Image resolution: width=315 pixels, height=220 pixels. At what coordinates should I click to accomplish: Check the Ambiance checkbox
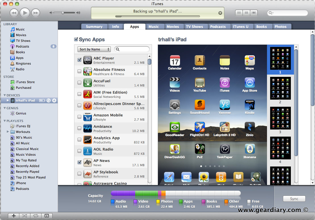79,128
